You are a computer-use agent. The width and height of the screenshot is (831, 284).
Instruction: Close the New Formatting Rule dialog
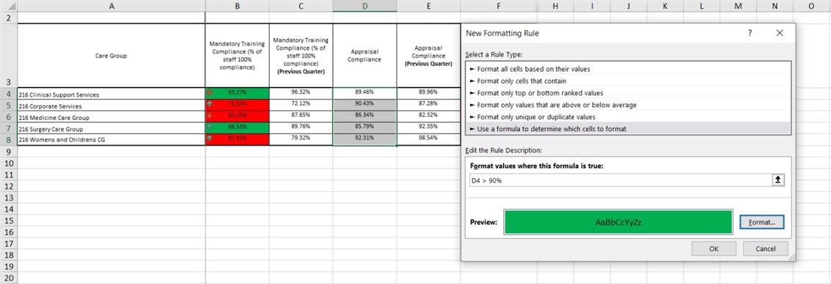780,33
